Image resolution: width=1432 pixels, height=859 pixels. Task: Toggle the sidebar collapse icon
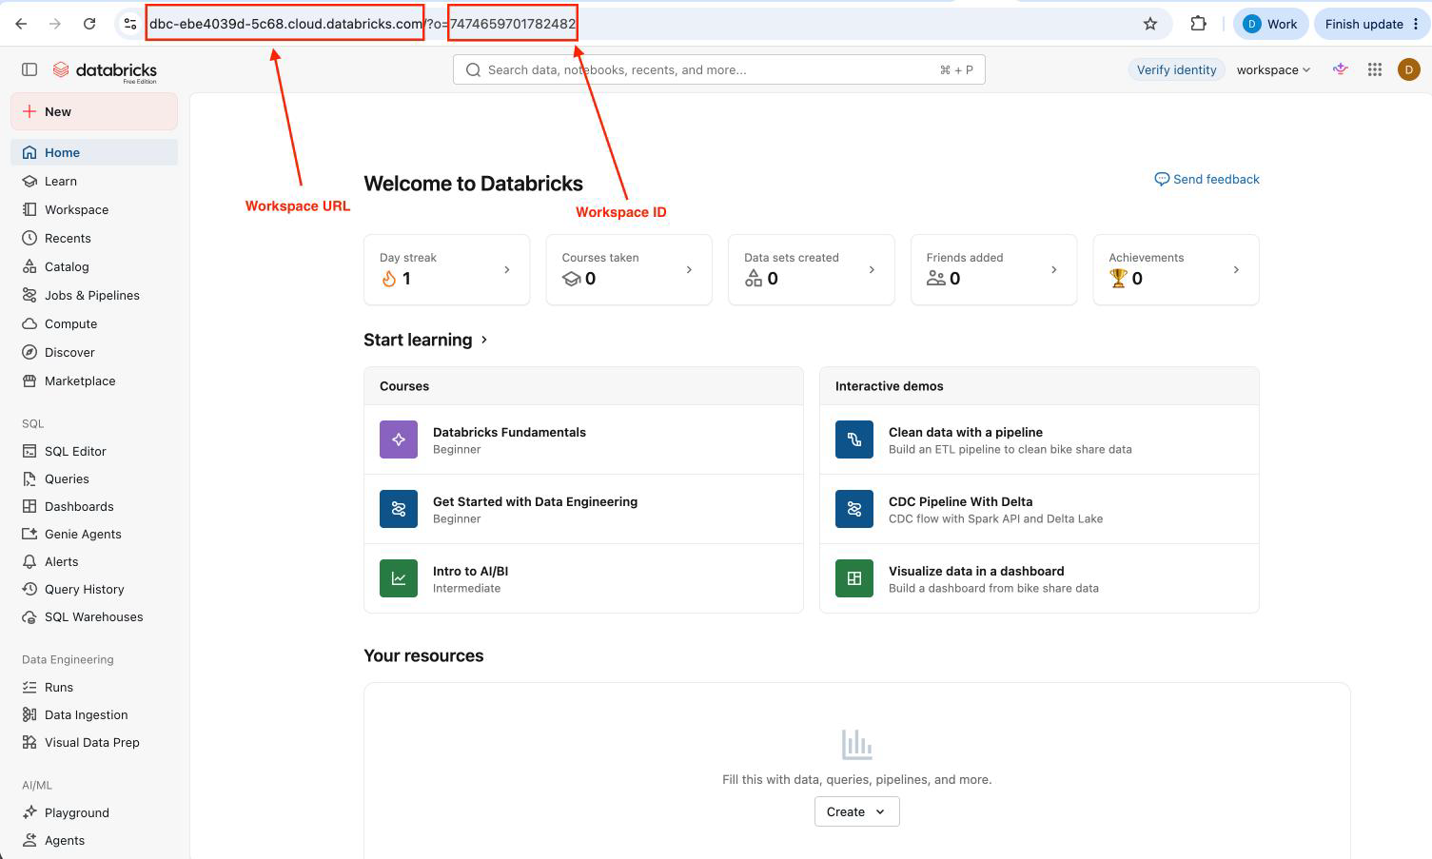29,69
